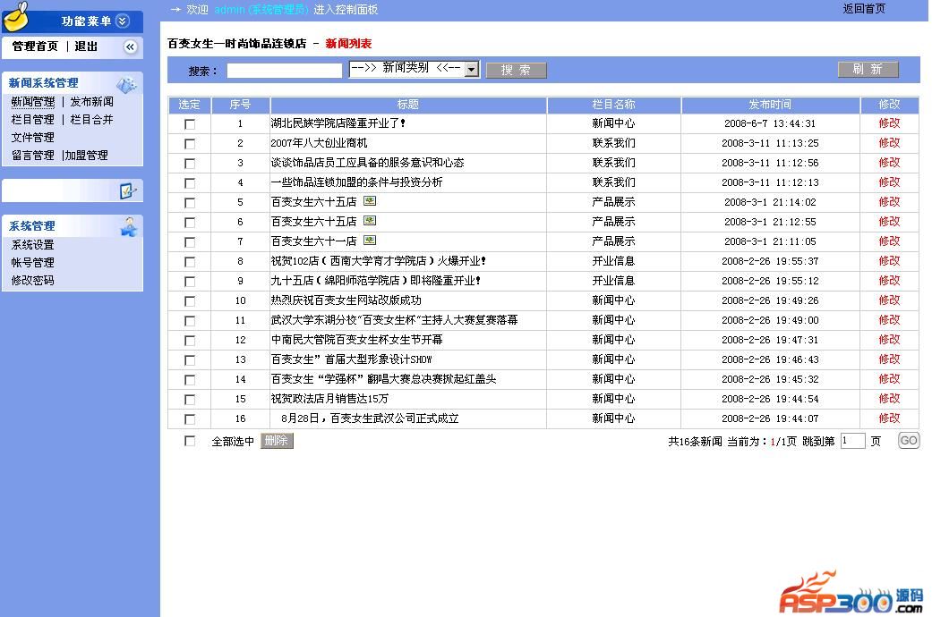Open 修改密码 in the sidebar
The width and height of the screenshot is (932, 617).
(x=33, y=280)
